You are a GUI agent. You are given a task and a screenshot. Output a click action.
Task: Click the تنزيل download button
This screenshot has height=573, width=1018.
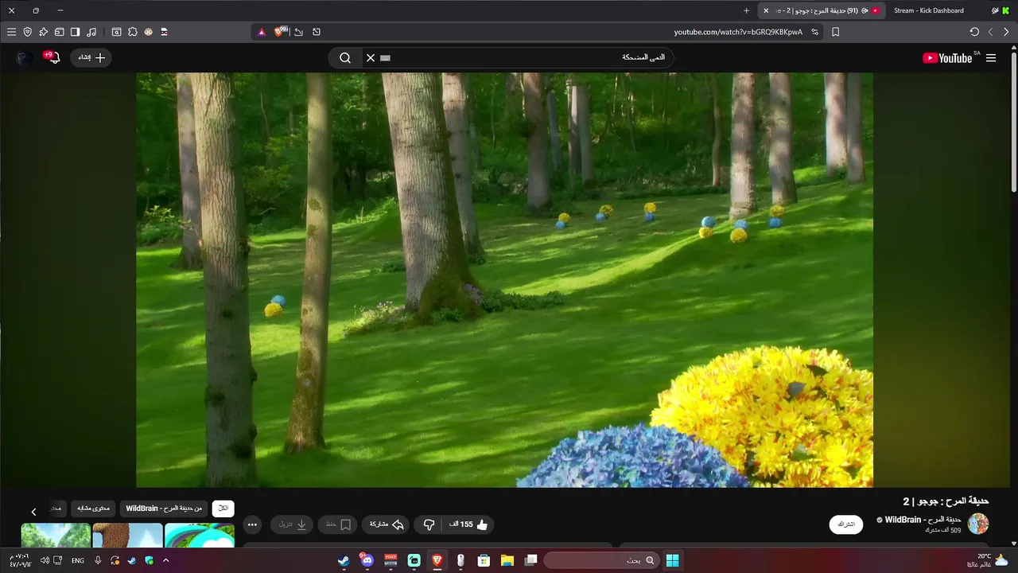click(x=292, y=524)
